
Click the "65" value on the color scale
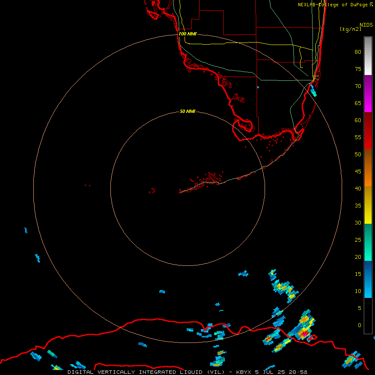358,103
